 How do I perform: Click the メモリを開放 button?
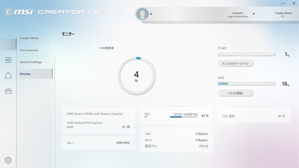click(235, 93)
